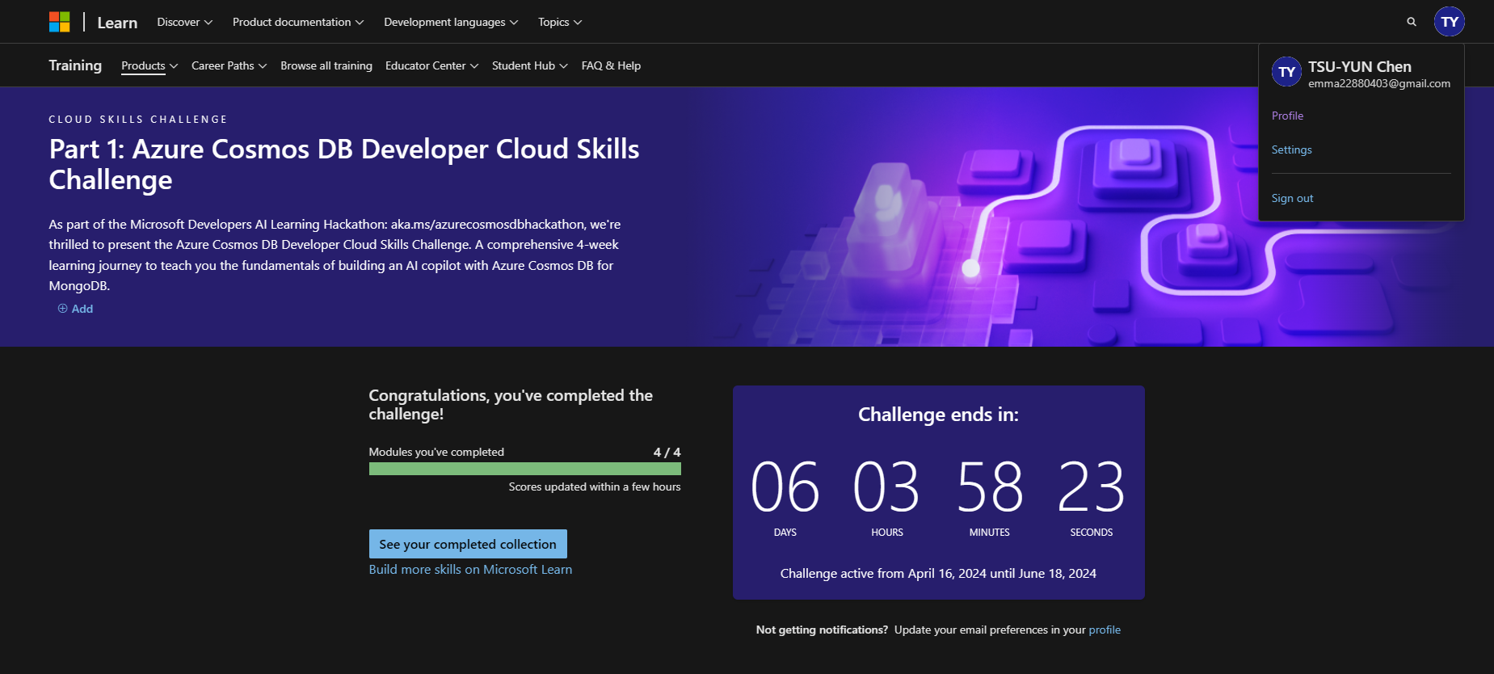Click the Cloud Skills Challenge label
The height and width of the screenshot is (674, 1494).
pos(138,119)
